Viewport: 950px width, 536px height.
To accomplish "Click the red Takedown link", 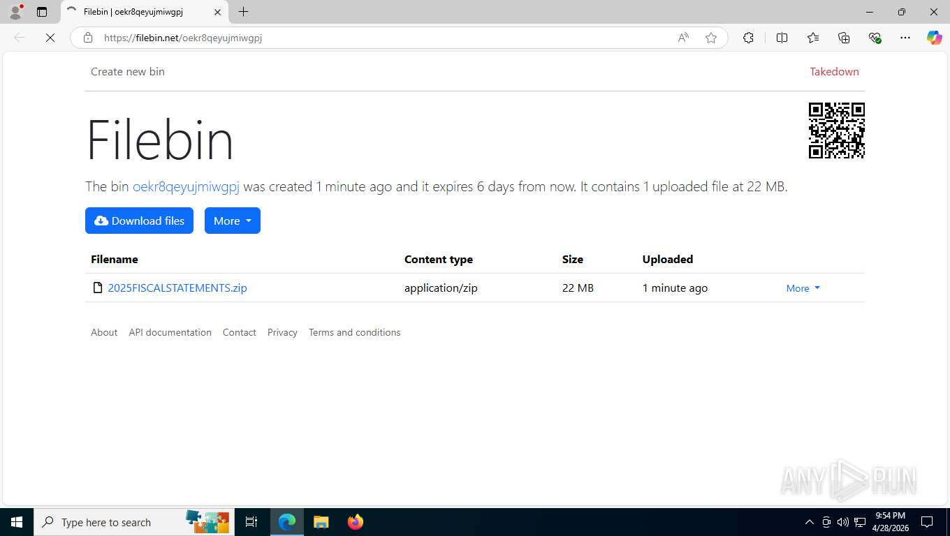I will click(x=834, y=71).
